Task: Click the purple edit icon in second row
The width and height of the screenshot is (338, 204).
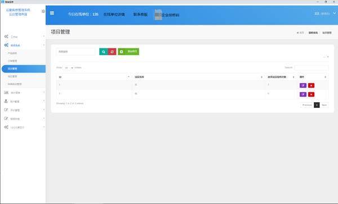Action: 303,94
